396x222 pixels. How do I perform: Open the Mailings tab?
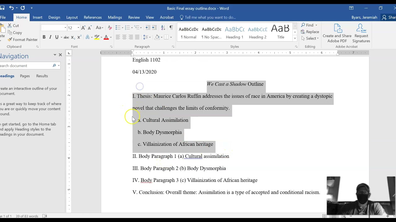pos(115,17)
